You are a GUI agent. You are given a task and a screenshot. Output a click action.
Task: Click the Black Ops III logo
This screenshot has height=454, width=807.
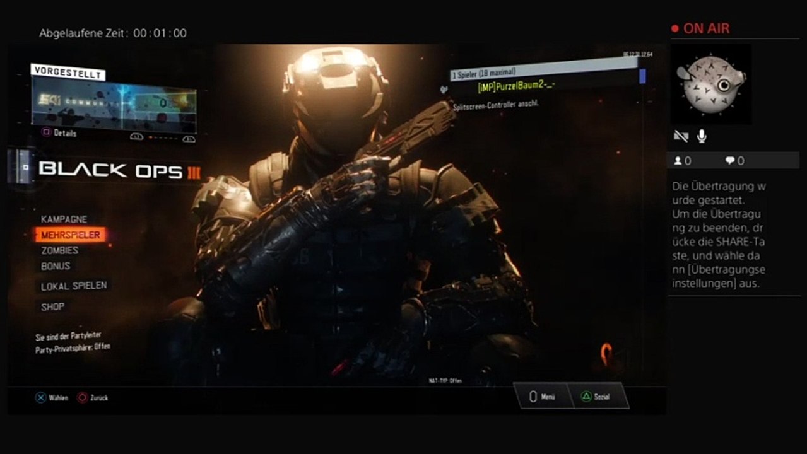119,170
